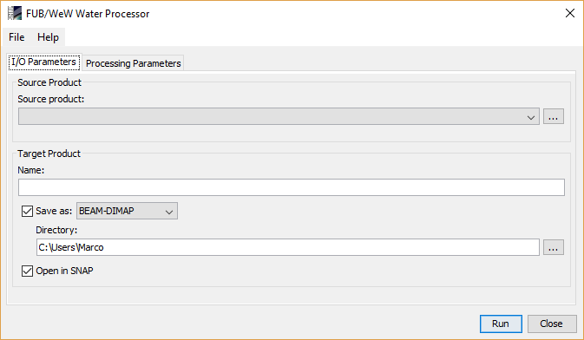Browse for output directory with ellipsis button
Screen dimensions: 584x340
click(x=554, y=247)
